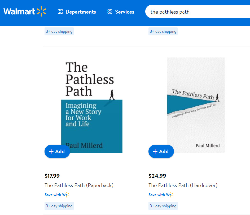
Task: Click the search field containing 'the pathless path'
Action: [x=196, y=12]
